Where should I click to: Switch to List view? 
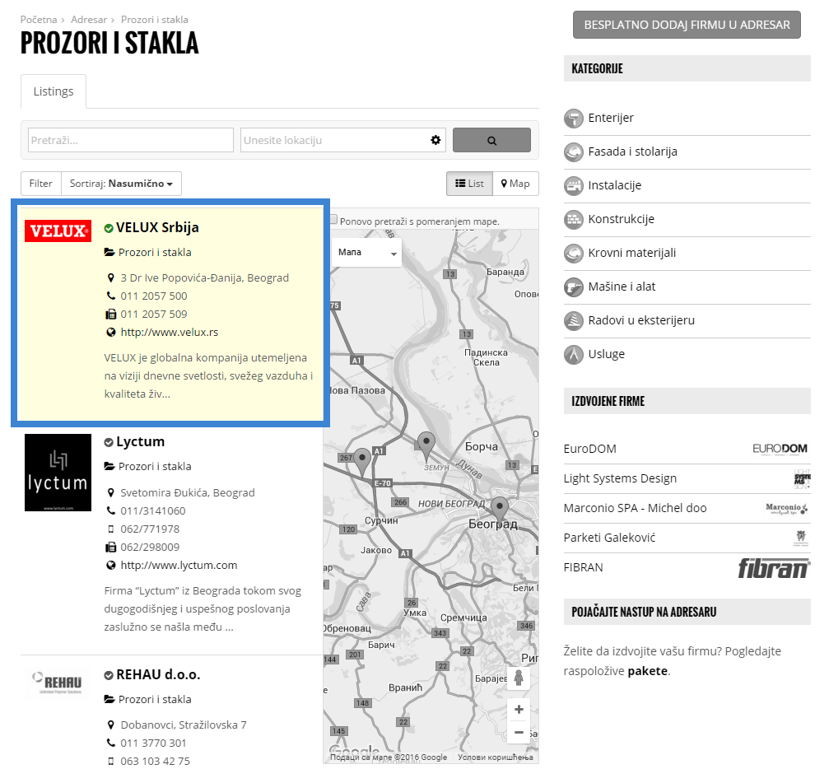coord(469,184)
